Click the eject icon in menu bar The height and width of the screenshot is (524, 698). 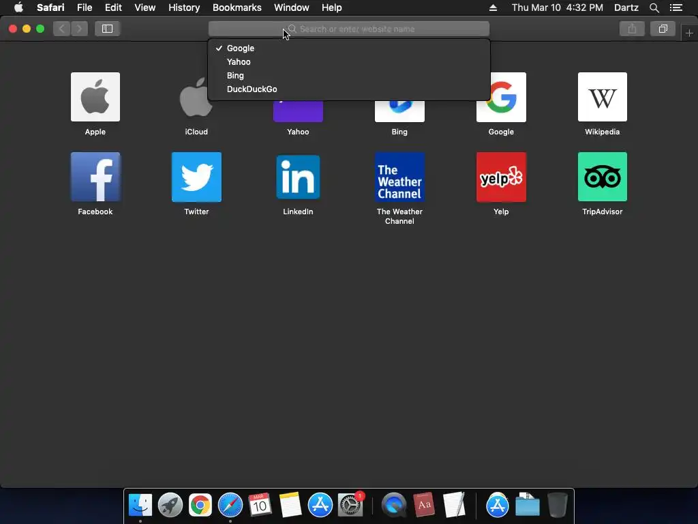[493, 8]
